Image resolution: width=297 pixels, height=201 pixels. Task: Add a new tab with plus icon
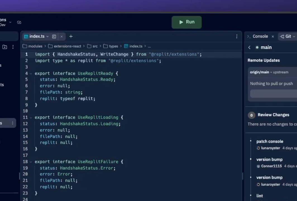[71, 36]
